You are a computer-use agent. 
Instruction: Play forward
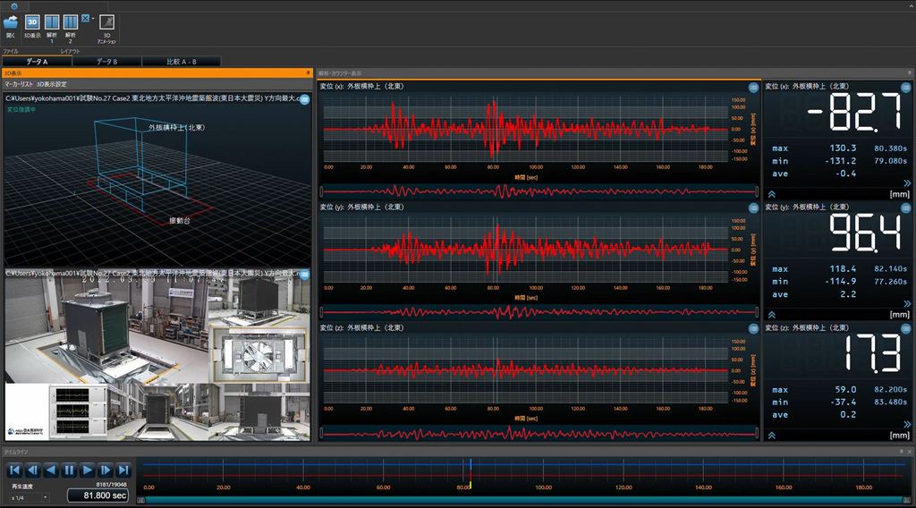coord(88,470)
